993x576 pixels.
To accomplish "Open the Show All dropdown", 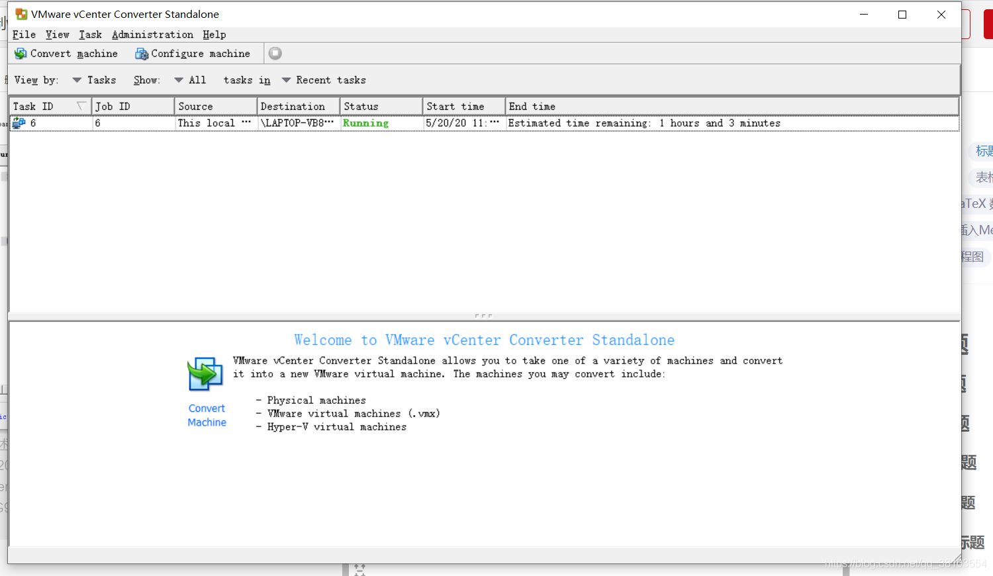I will [191, 80].
